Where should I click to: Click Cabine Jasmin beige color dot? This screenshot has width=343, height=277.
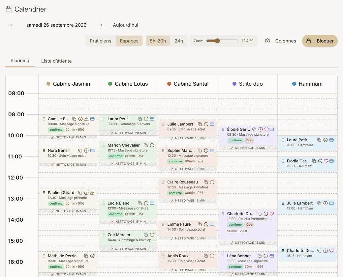pos(48,84)
